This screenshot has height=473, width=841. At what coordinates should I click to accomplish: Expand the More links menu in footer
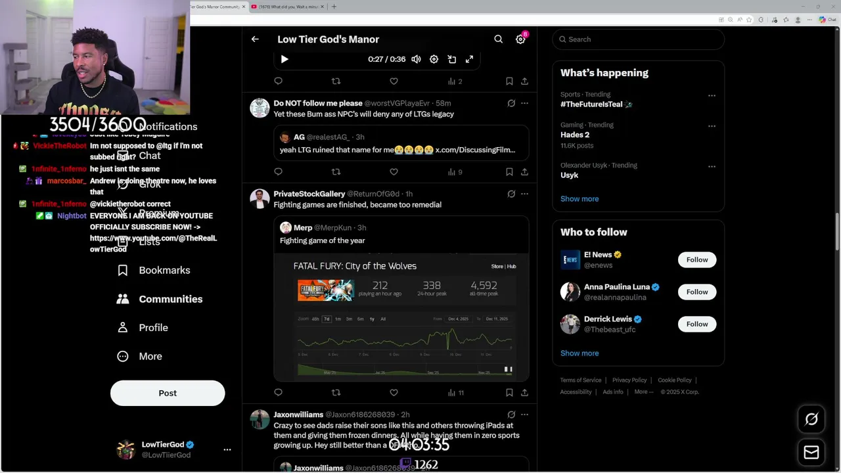[643, 392]
